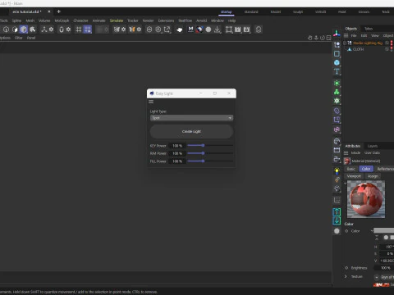
Task: Open the User Data menu in Attributes
Action: tap(372, 152)
